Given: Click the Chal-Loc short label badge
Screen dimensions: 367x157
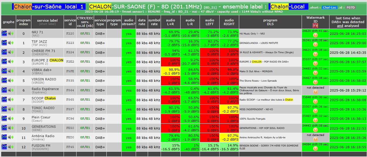Looking at the screenshot, I should pos(329,8).
